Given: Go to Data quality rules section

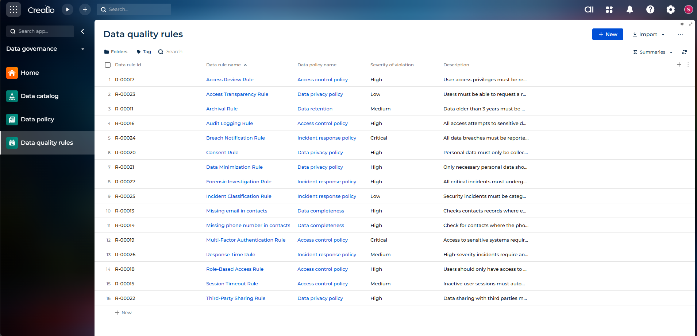Looking at the screenshot, I should 47,143.
